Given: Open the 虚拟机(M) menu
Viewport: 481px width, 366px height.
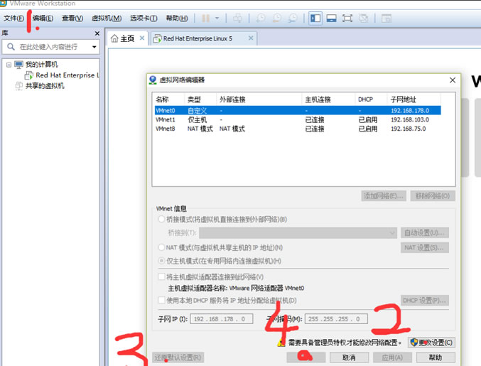Looking at the screenshot, I should (x=107, y=18).
